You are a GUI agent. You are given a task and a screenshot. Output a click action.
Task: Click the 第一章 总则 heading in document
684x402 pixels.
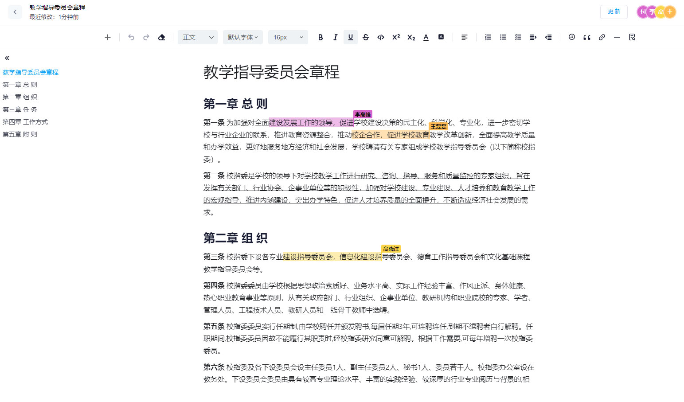click(x=235, y=104)
